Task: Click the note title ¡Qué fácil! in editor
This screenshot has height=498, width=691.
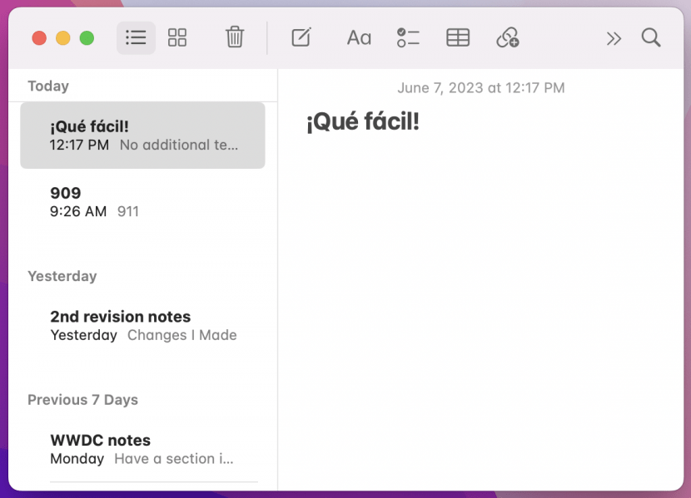Action: point(362,121)
